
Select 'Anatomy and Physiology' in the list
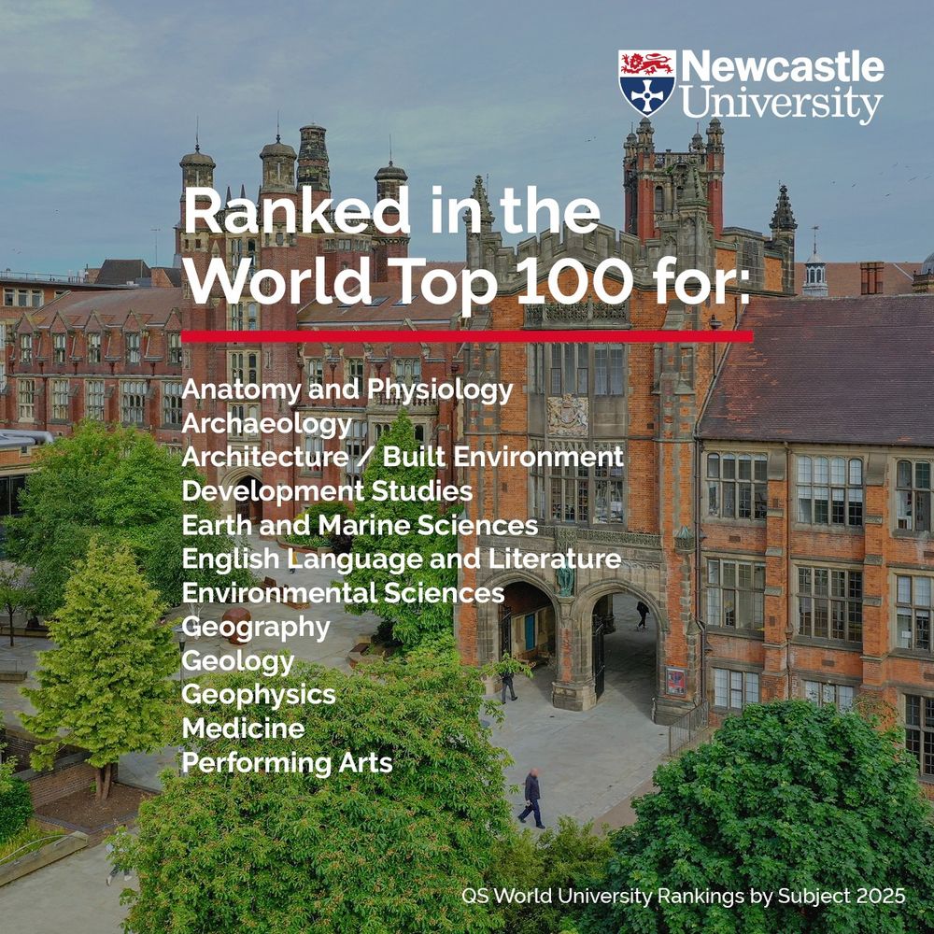[347, 390]
